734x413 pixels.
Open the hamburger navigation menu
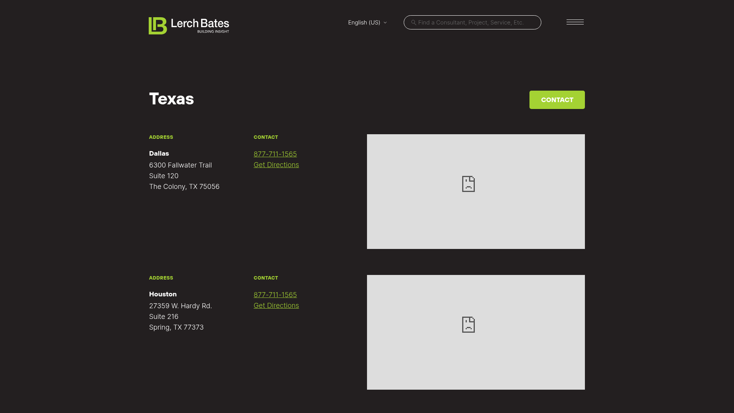tap(575, 22)
